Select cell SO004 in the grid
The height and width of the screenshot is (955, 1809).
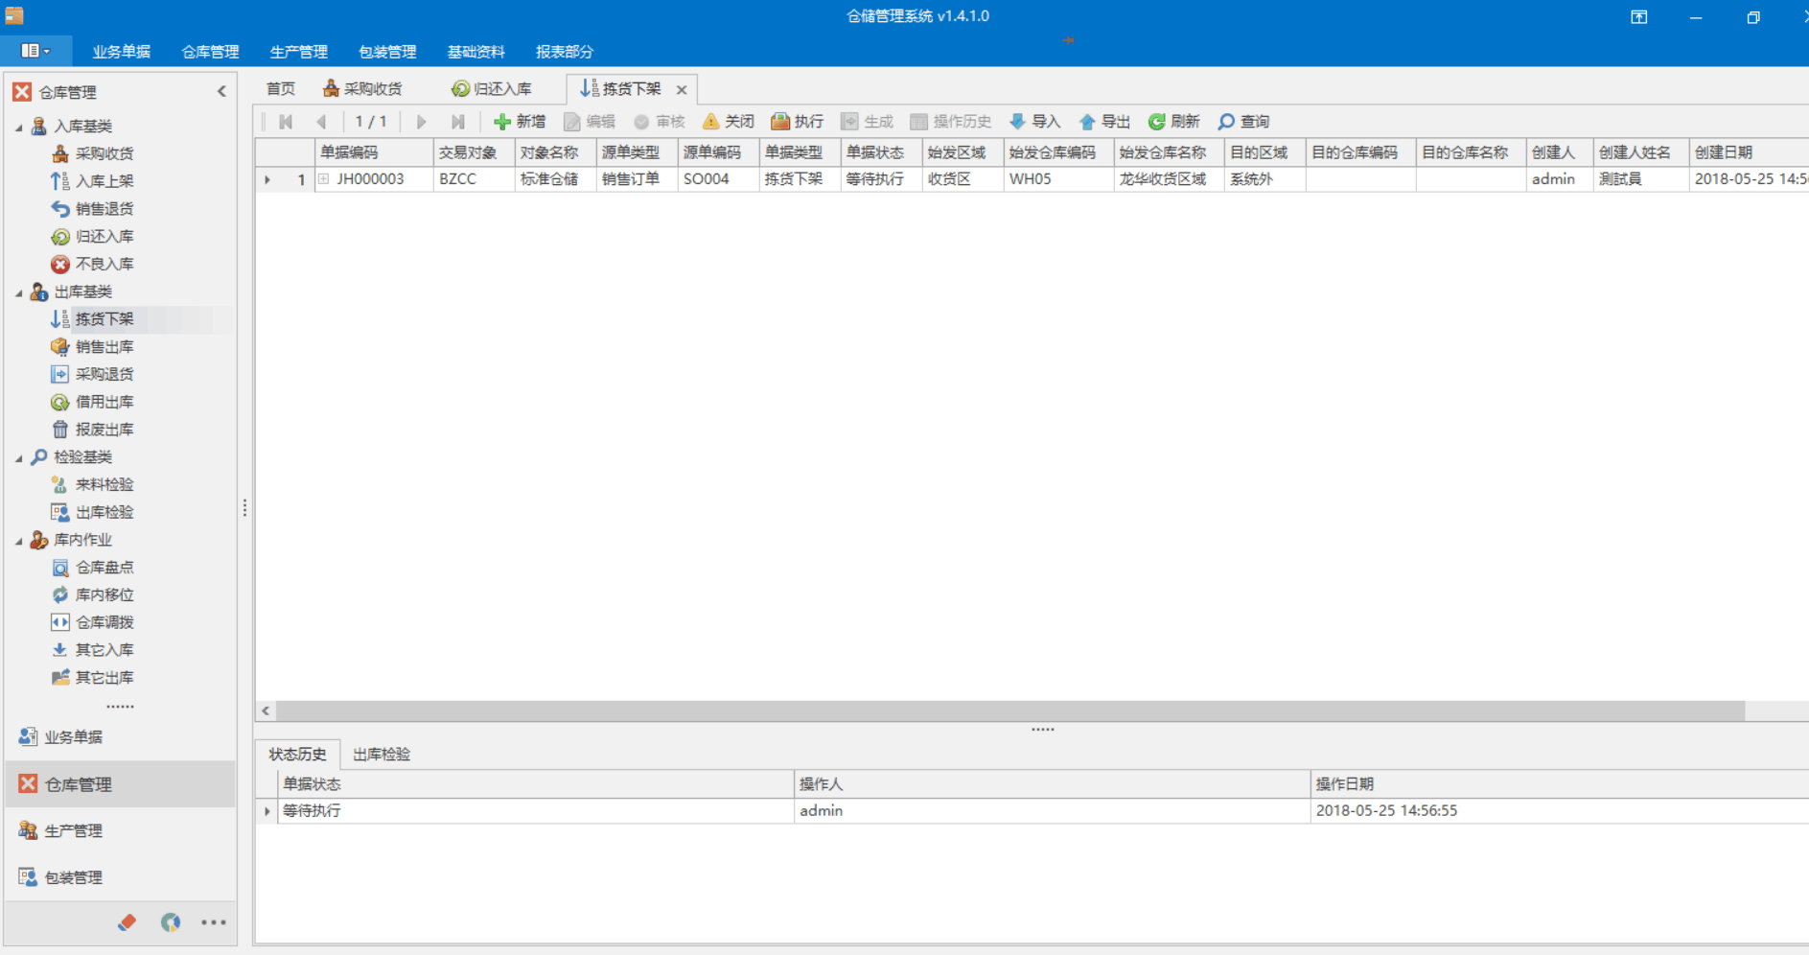pos(718,179)
